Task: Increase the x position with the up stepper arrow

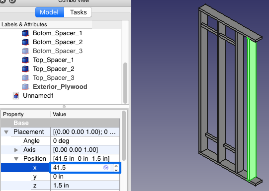Action: click(x=116, y=166)
